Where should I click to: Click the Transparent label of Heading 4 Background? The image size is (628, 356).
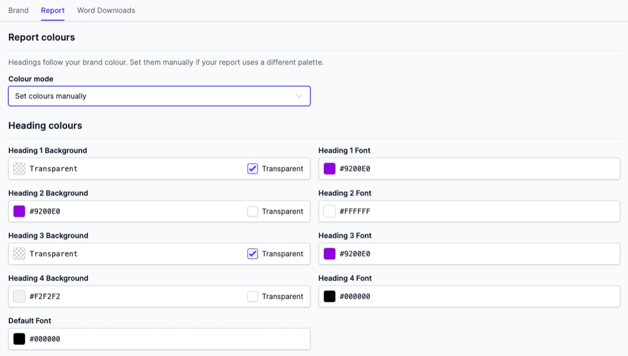tap(283, 296)
